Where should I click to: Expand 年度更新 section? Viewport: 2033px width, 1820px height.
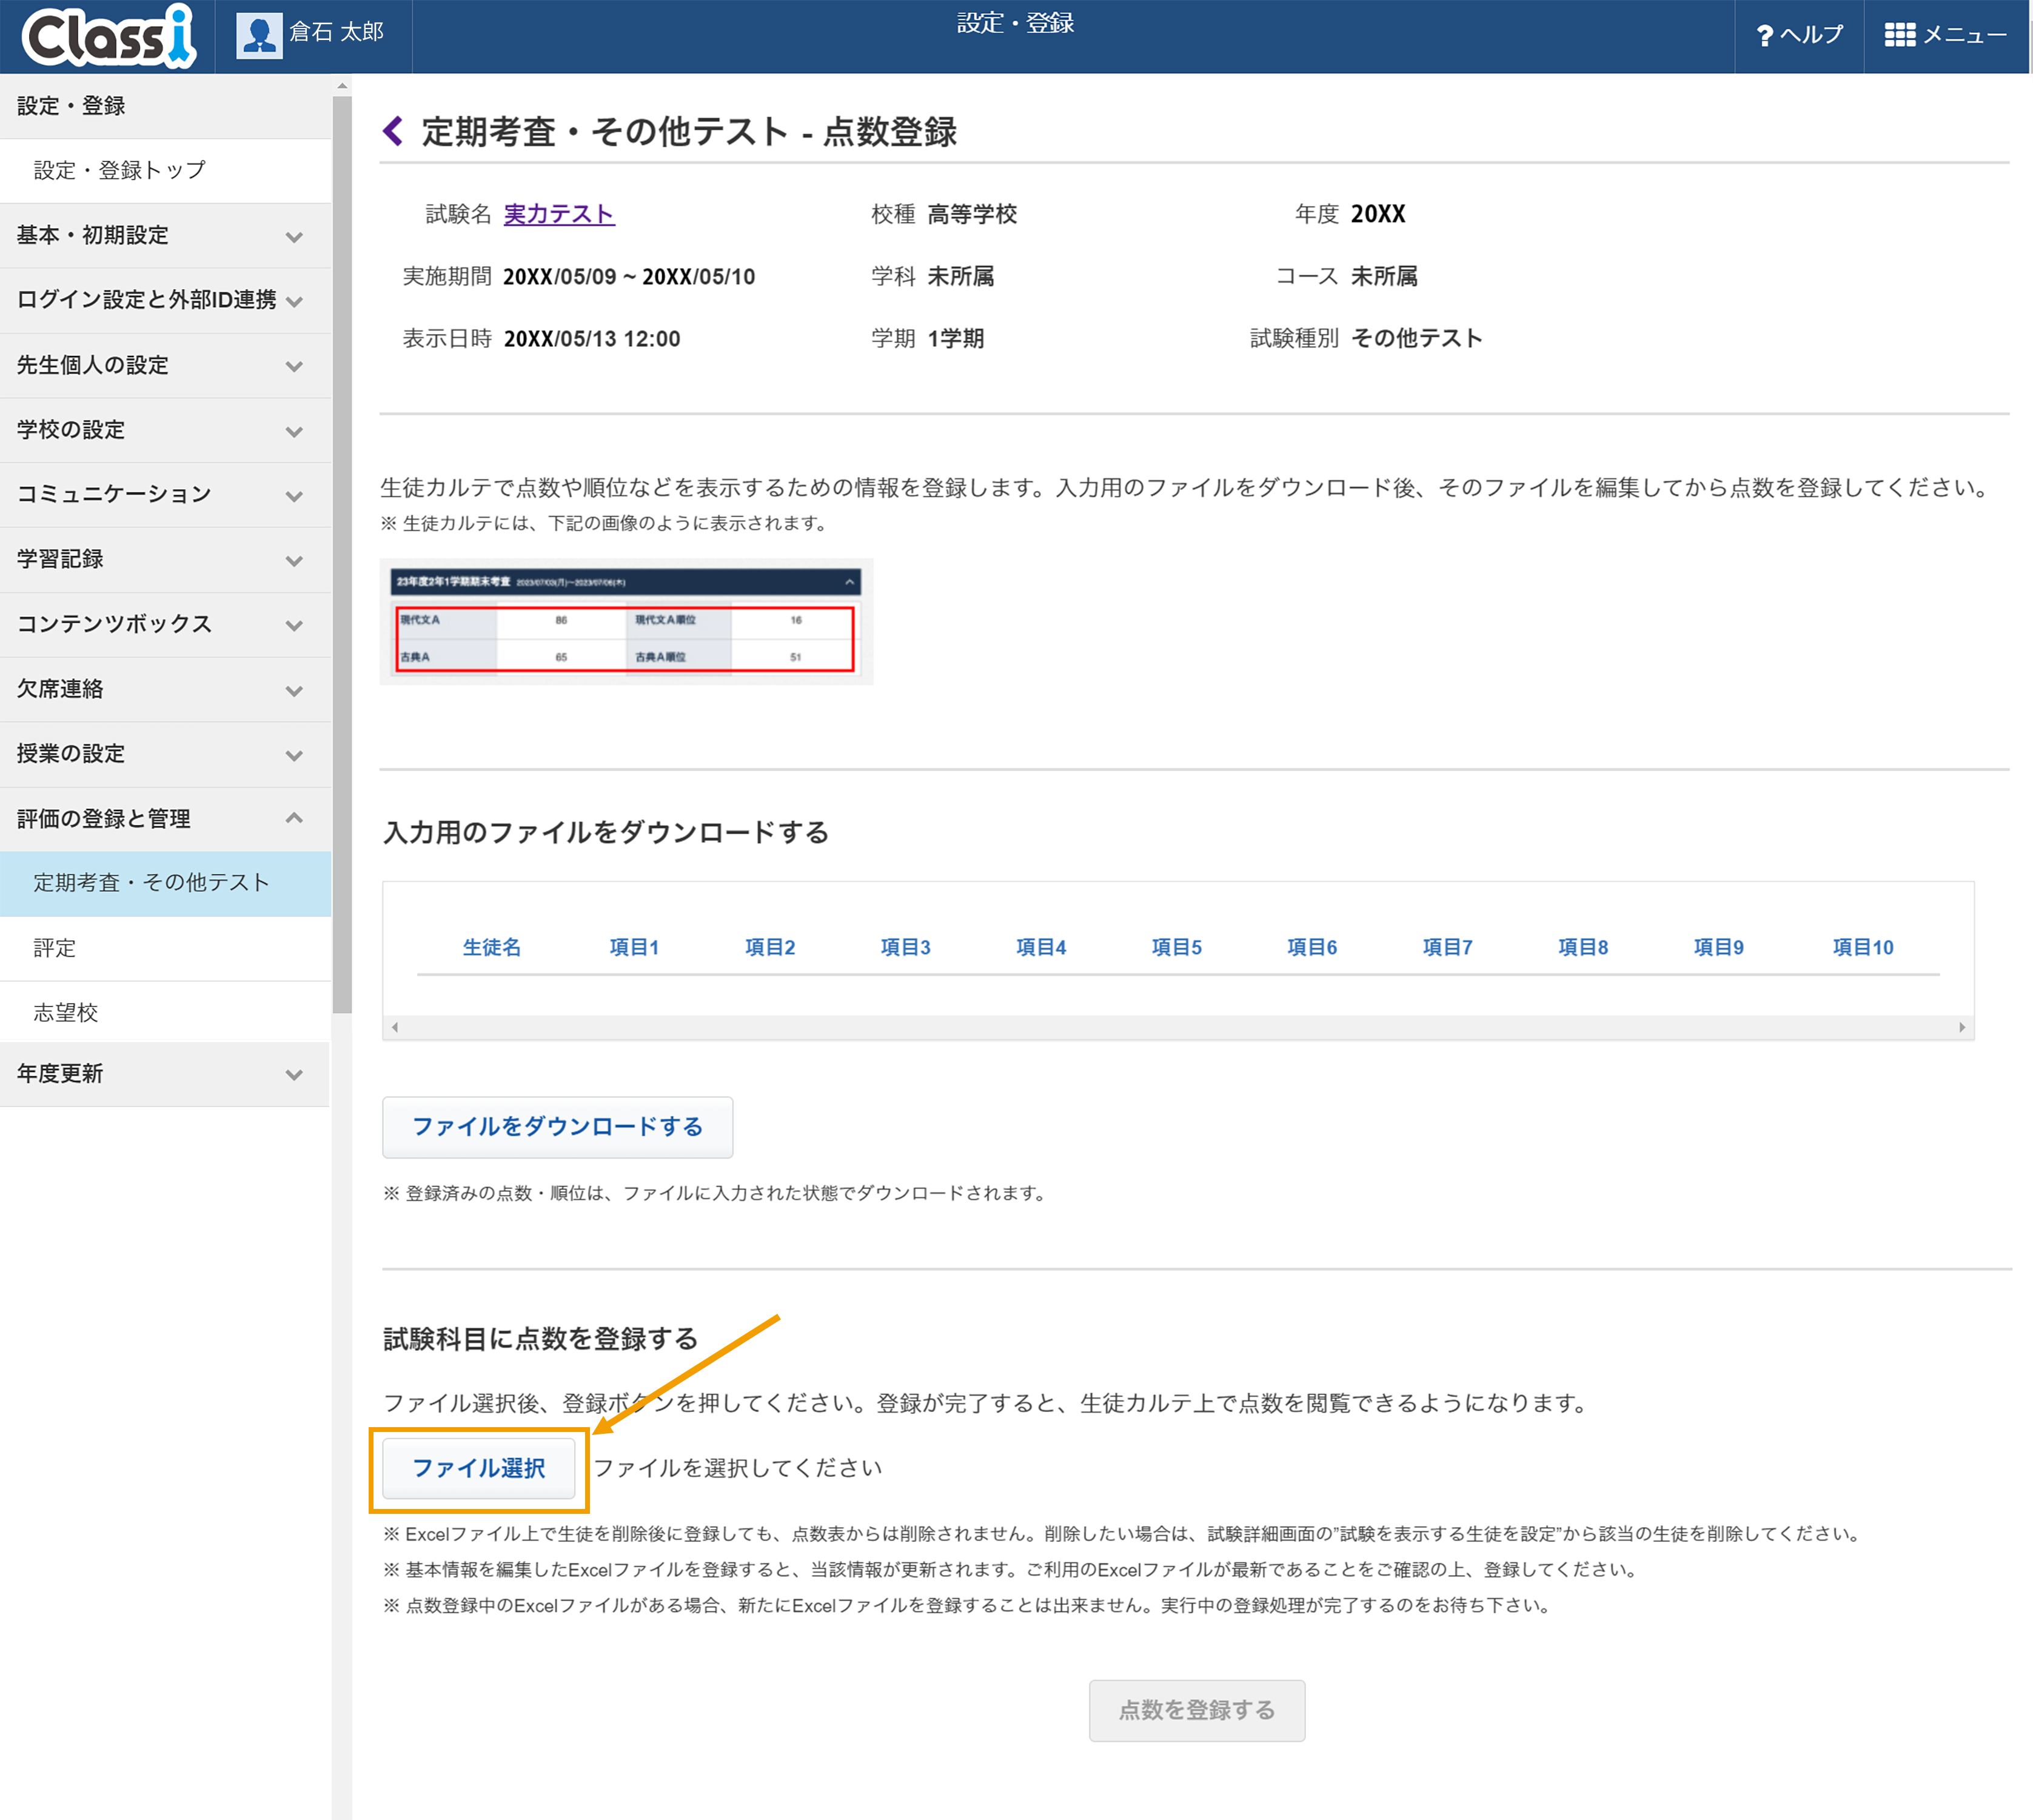165,1074
